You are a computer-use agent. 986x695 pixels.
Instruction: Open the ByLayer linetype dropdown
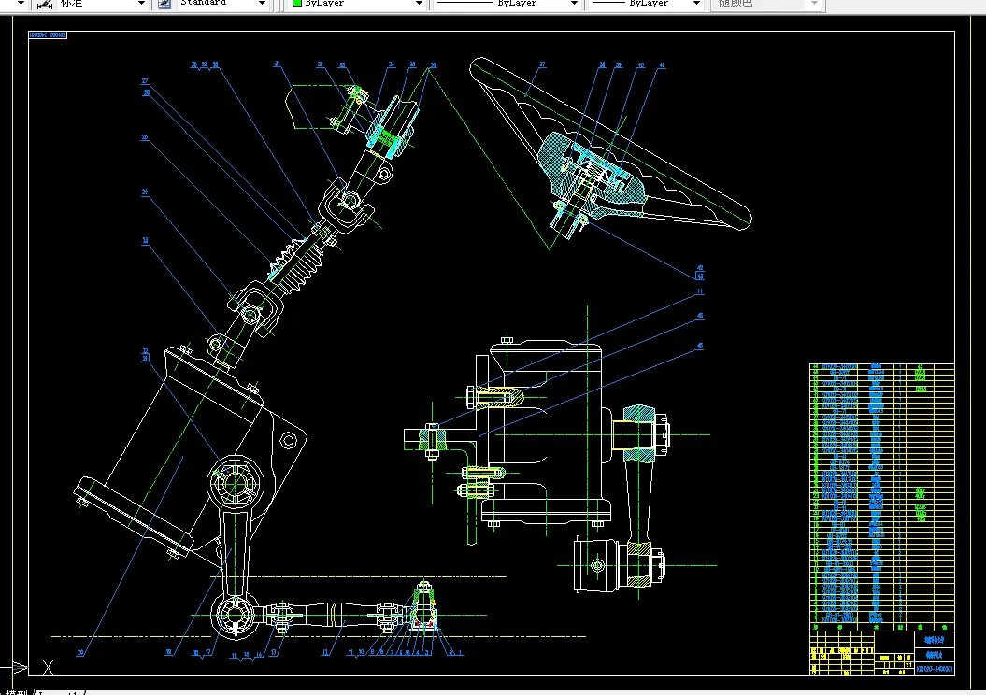point(574,4)
